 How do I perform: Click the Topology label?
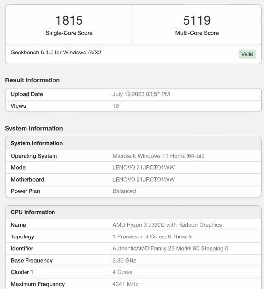[22, 237]
